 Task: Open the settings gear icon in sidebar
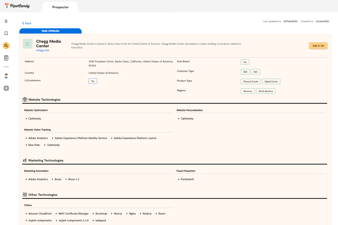[6, 88]
